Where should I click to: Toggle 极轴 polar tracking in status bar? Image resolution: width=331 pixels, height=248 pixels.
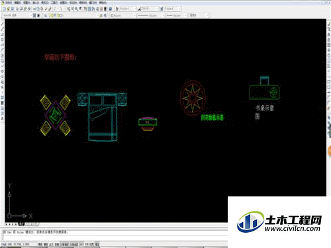(57, 244)
